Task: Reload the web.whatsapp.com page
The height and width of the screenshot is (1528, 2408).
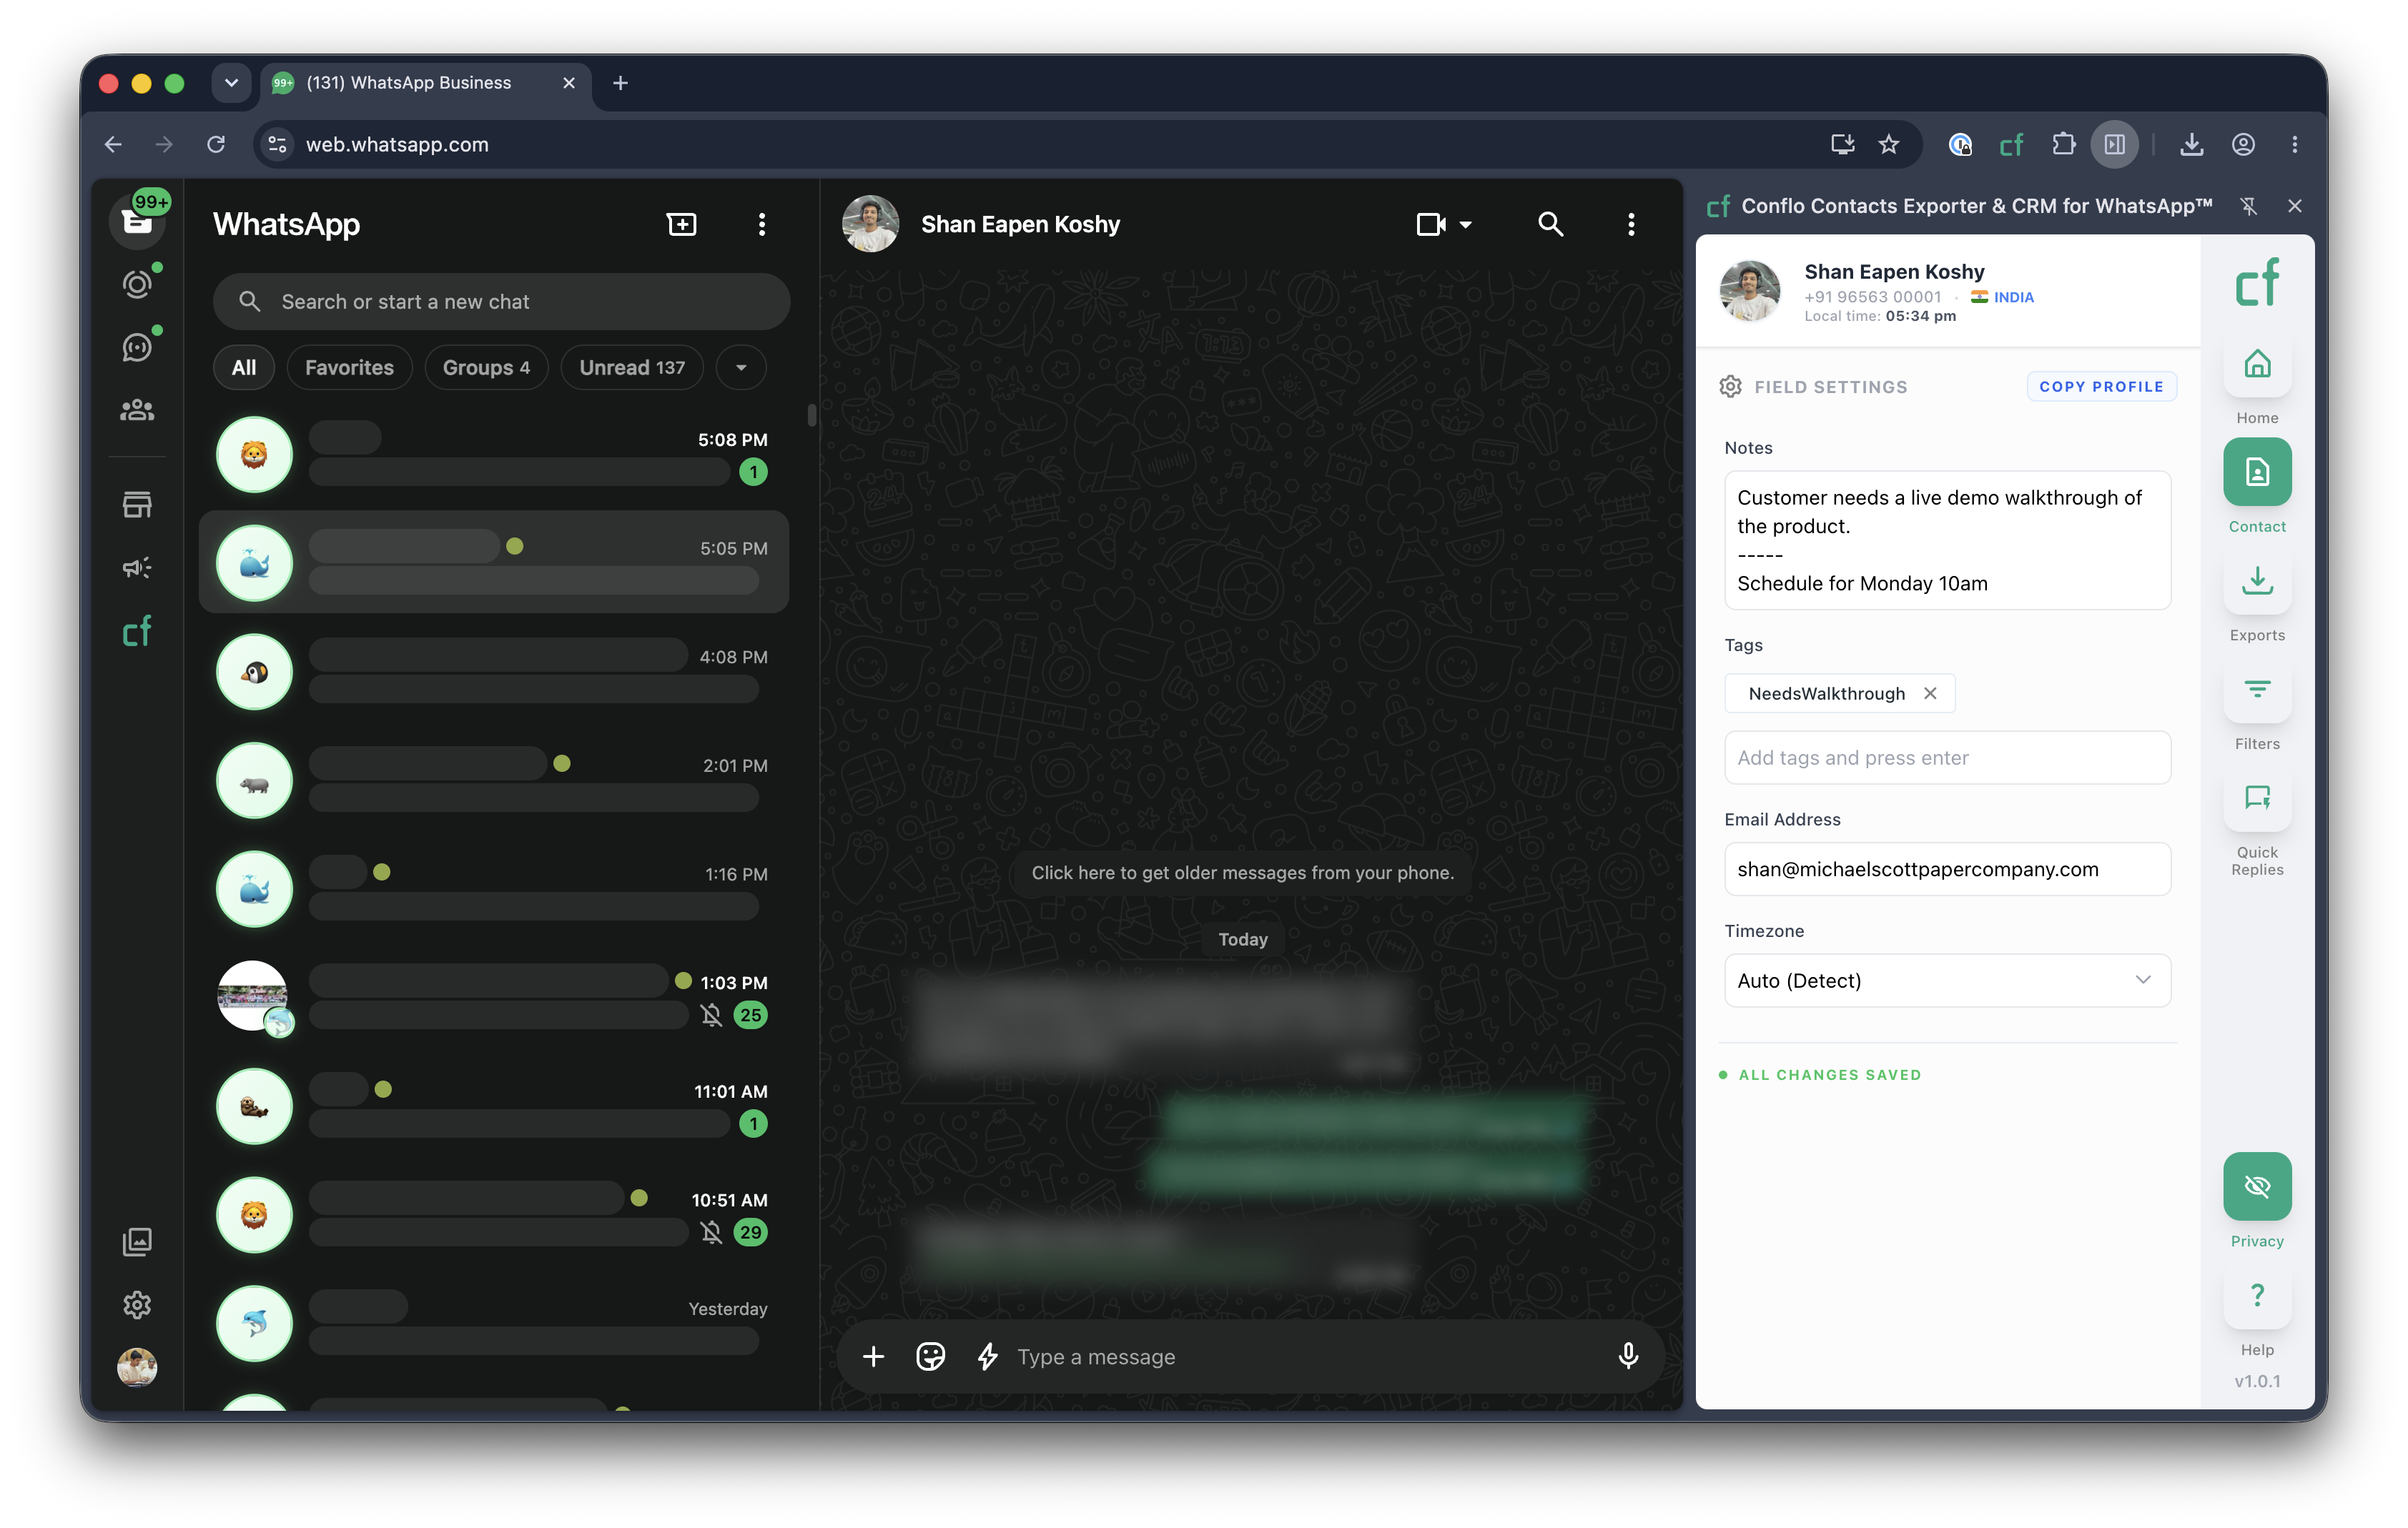Action: (x=216, y=145)
